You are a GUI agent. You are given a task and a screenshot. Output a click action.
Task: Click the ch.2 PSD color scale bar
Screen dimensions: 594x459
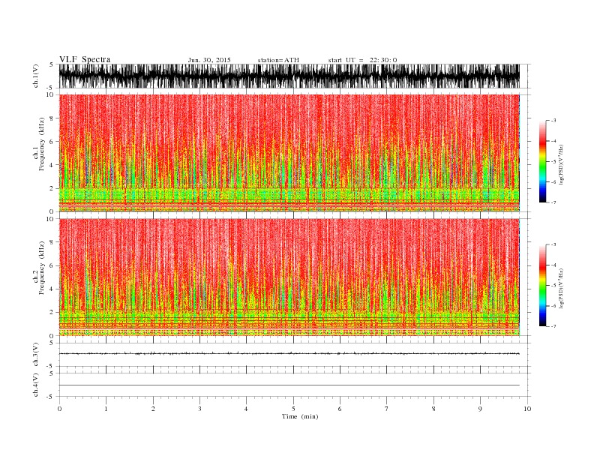[542, 285]
